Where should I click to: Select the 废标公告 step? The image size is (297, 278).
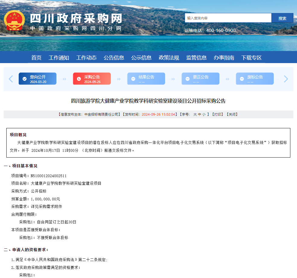pos(255,78)
